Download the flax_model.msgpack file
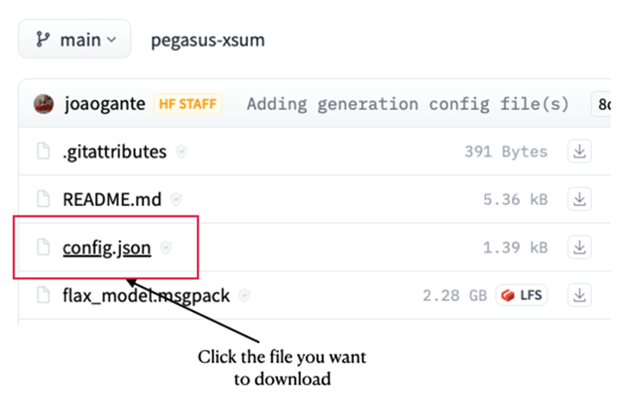633x405 pixels. pos(579,295)
